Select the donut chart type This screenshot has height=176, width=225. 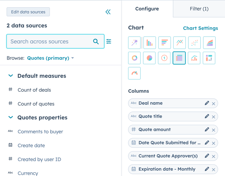click(134, 58)
